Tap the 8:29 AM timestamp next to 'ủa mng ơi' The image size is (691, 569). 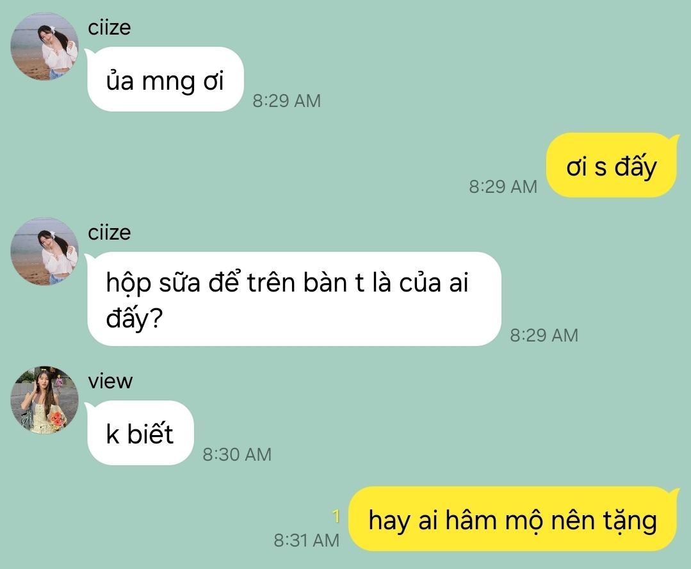pos(286,101)
